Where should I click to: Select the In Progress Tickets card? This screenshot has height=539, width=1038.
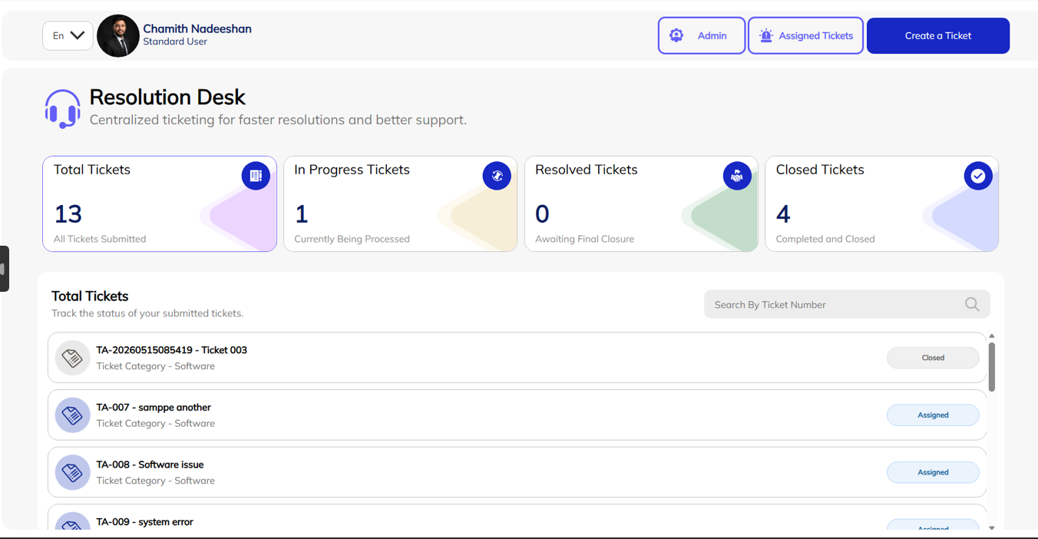click(x=400, y=204)
